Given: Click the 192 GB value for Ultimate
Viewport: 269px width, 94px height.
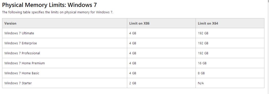Looking at the screenshot, I should 203,33.
